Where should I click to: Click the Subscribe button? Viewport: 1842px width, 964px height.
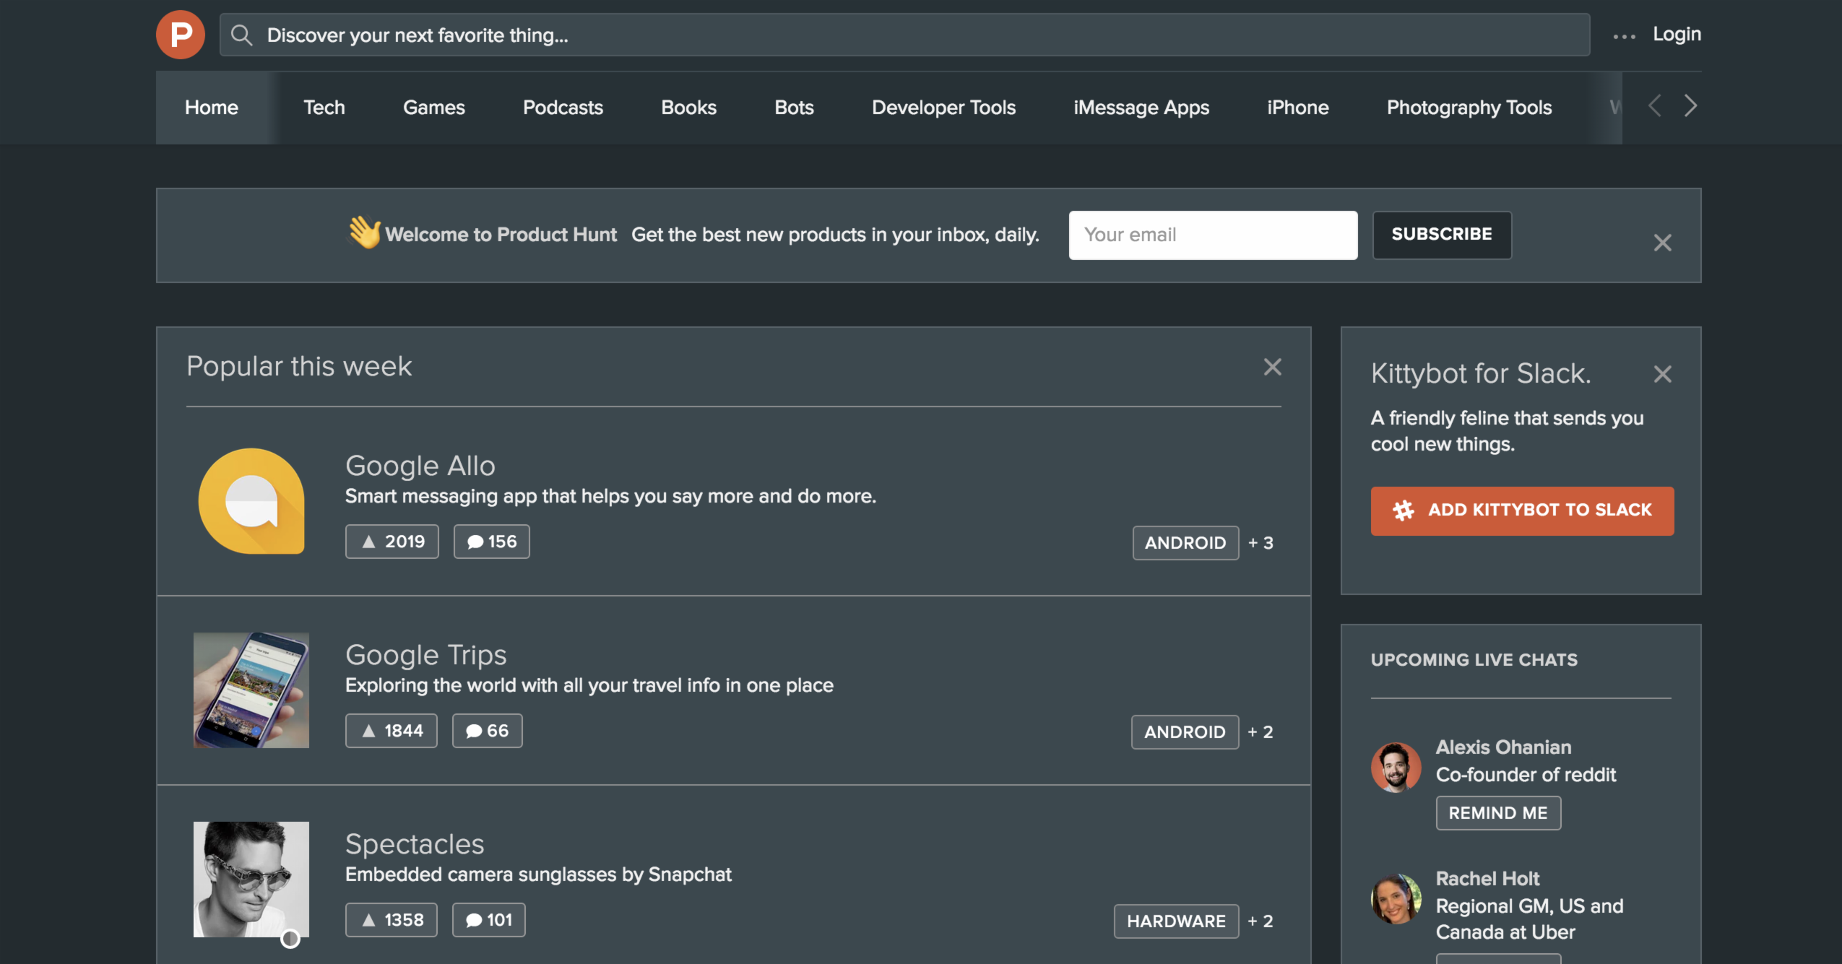(1441, 235)
